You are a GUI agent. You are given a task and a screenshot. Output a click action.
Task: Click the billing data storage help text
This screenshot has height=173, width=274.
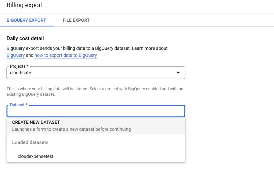click(x=95, y=91)
